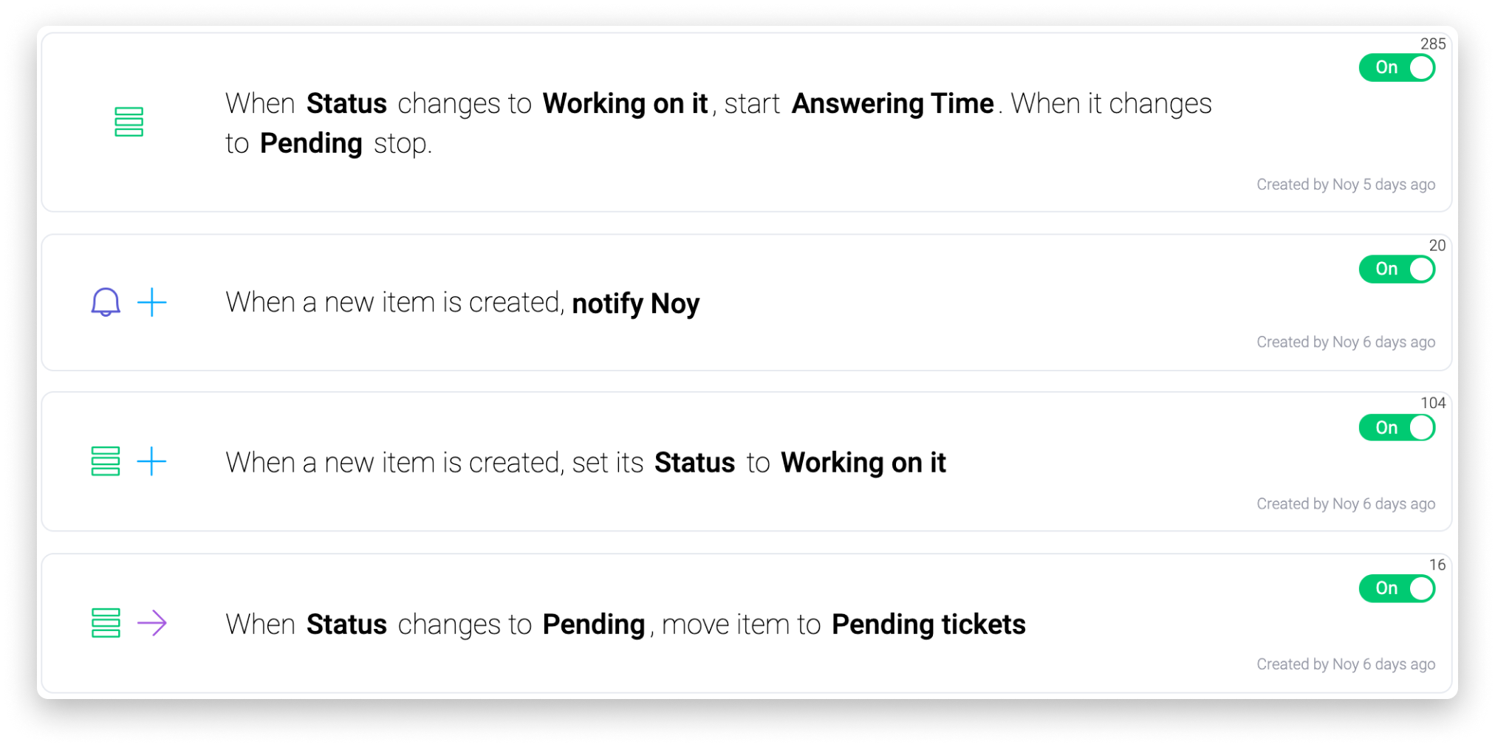This screenshot has width=1495, height=747.
Task: Change the Working on it value in first automation
Action: 625,103
